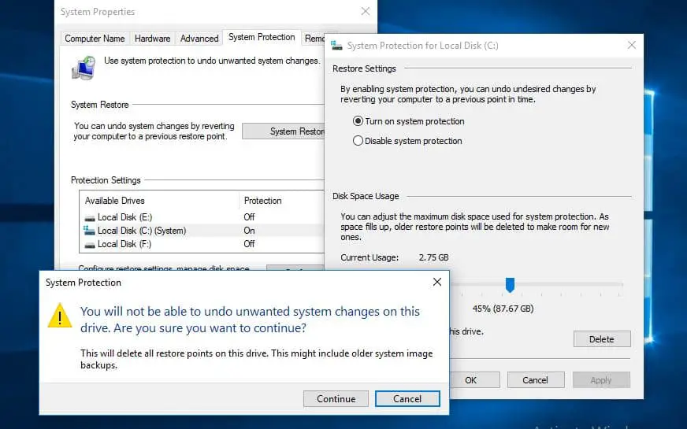Click Cancel in the System Protection warning dialog
This screenshot has height=429, width=687.
[407, 399]
